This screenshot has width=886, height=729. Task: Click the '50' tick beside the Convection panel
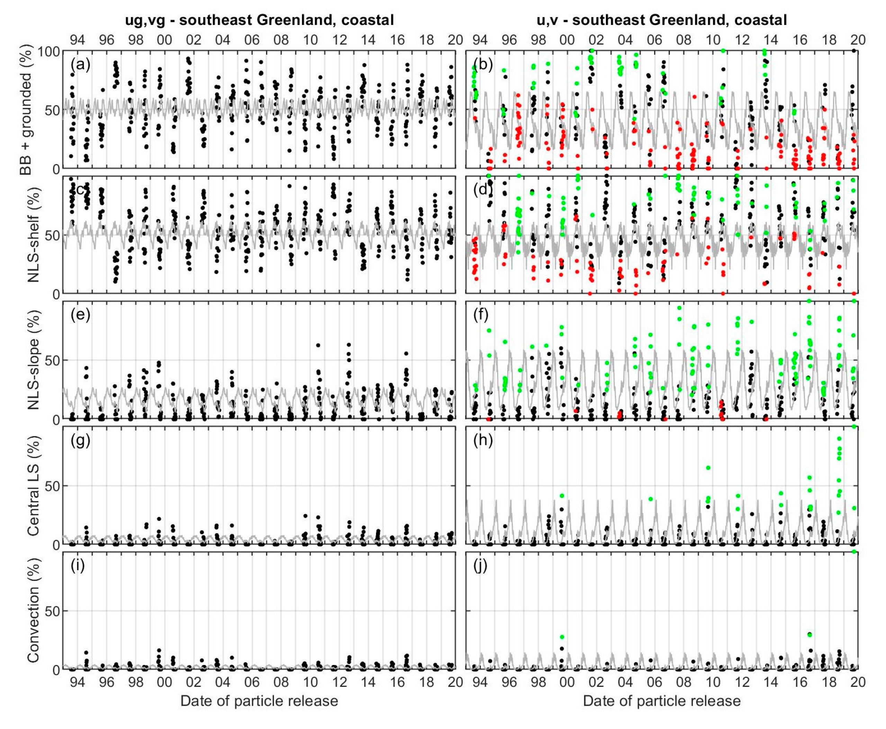(51, 611)
